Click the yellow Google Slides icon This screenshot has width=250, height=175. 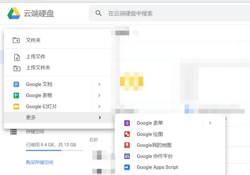pyautogui.click(x=16, y=106)
